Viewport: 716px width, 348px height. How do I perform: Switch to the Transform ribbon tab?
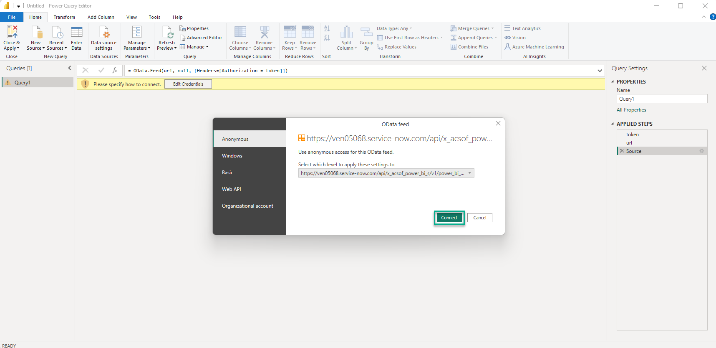pyautogui.click(x=64, y=17)
